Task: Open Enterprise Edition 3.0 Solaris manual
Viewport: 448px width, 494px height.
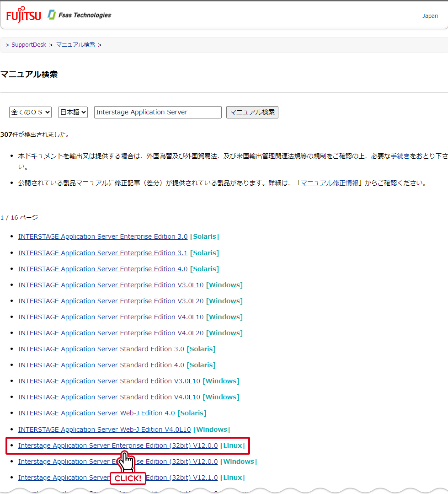Action: coord(103,236)
